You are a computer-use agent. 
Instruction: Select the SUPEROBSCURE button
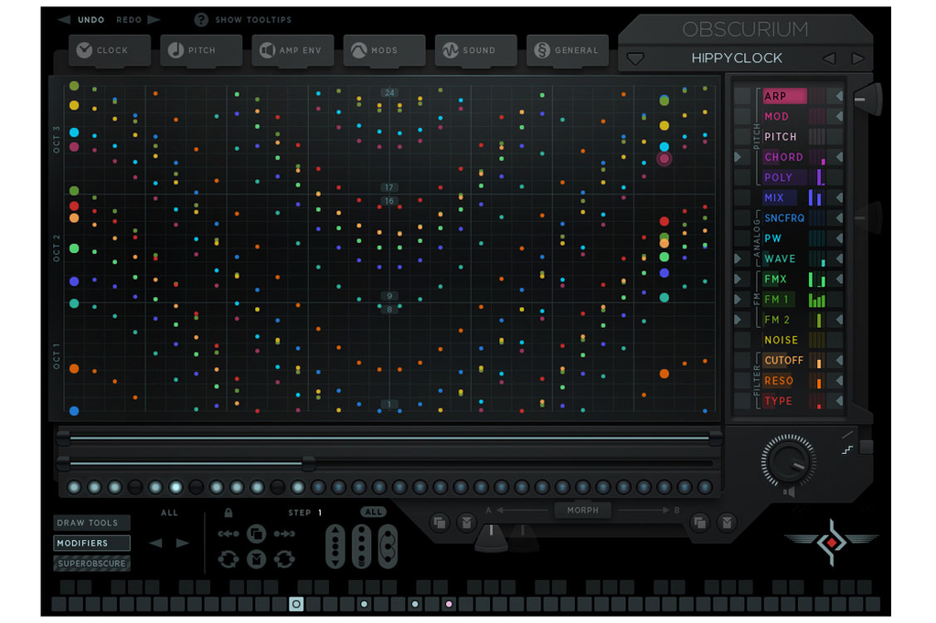pyautogui.click(x=91, y=564)
